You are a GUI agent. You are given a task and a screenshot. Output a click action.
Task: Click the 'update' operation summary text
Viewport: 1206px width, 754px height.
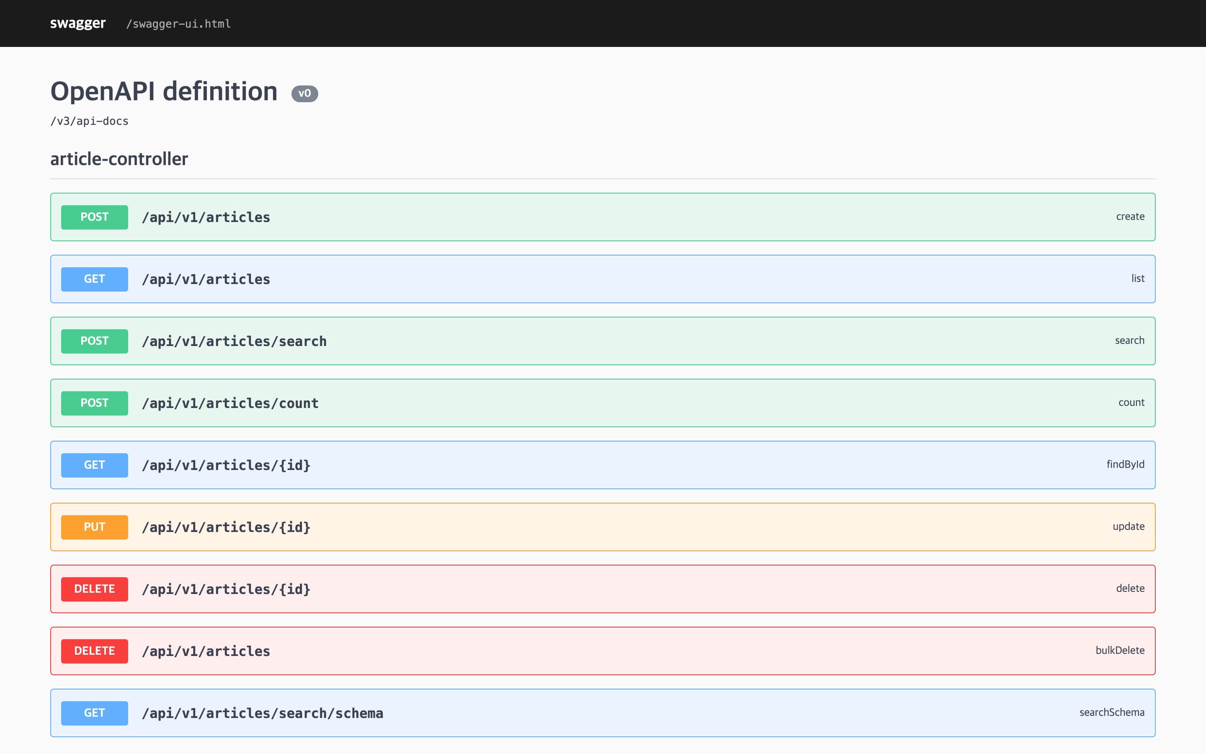coord(1128,526)
